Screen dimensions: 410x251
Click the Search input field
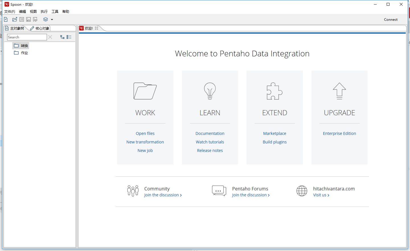click(27, 37)
